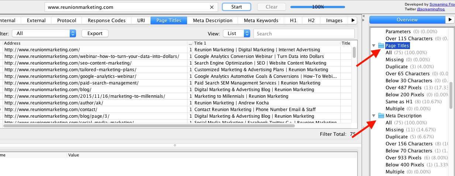Start the crawl with the Start button
Image resolution: width=455 pixels, height=176 pixels.
237,7
